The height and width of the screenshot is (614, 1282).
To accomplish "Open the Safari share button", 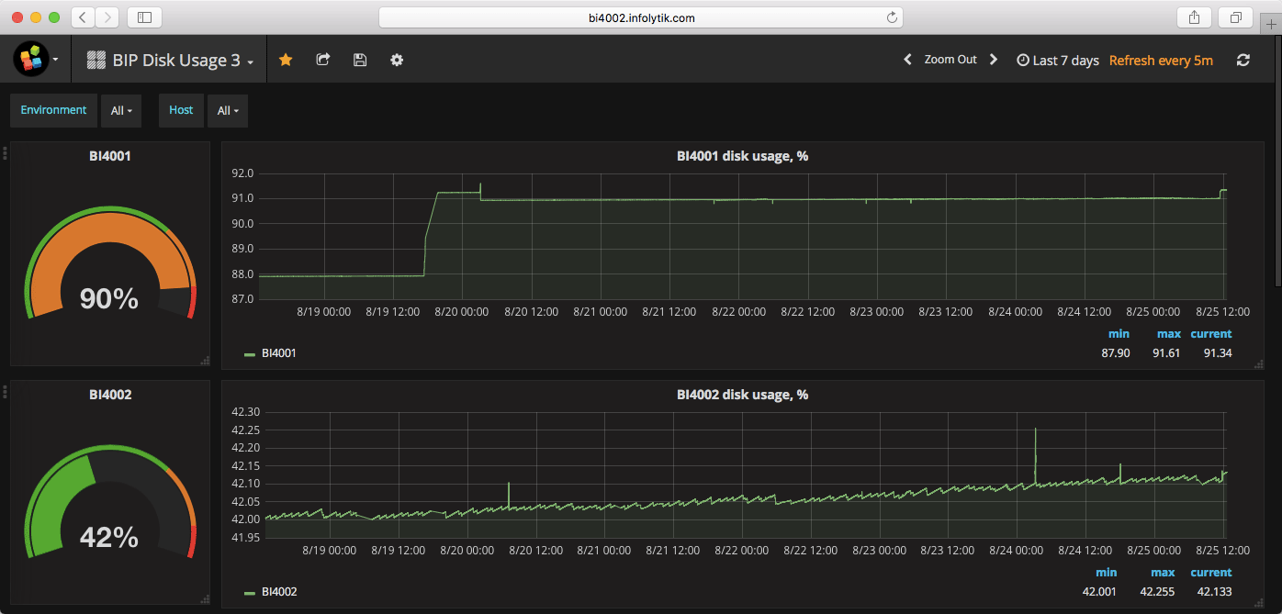I will pyautogui.click(x=1194, y=17).
